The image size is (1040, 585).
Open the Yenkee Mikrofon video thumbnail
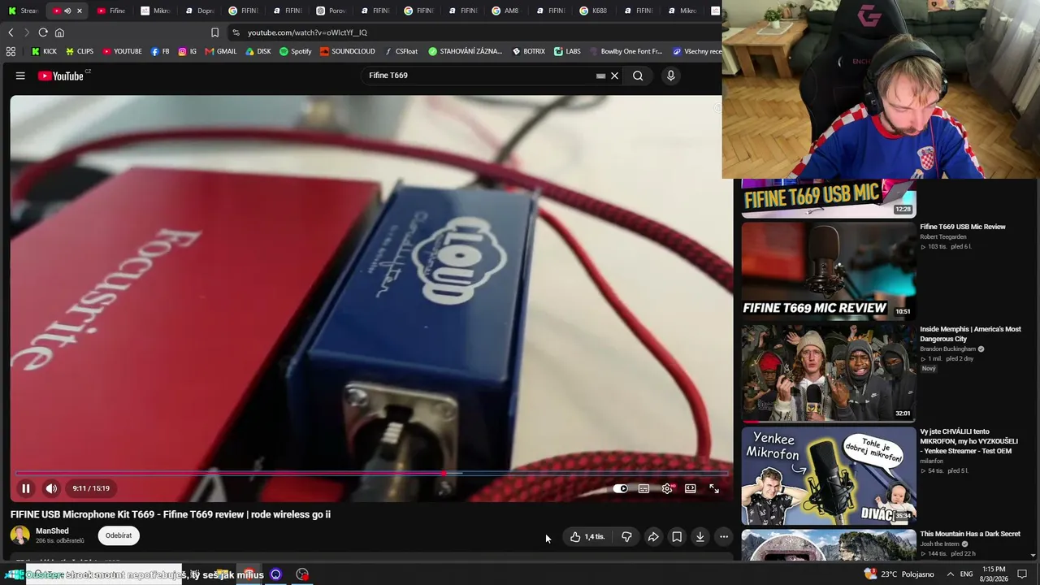(829, 476)
